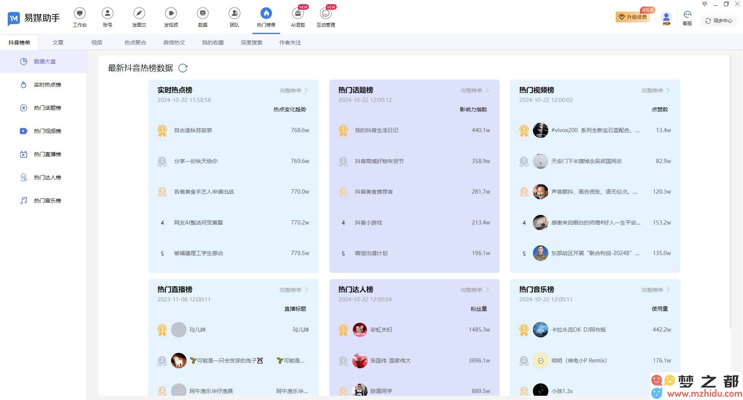The height and width of the screenshot is (400, 743).
Task: Open the 互动管理 interaction management icon
Action: pos(326,17)
